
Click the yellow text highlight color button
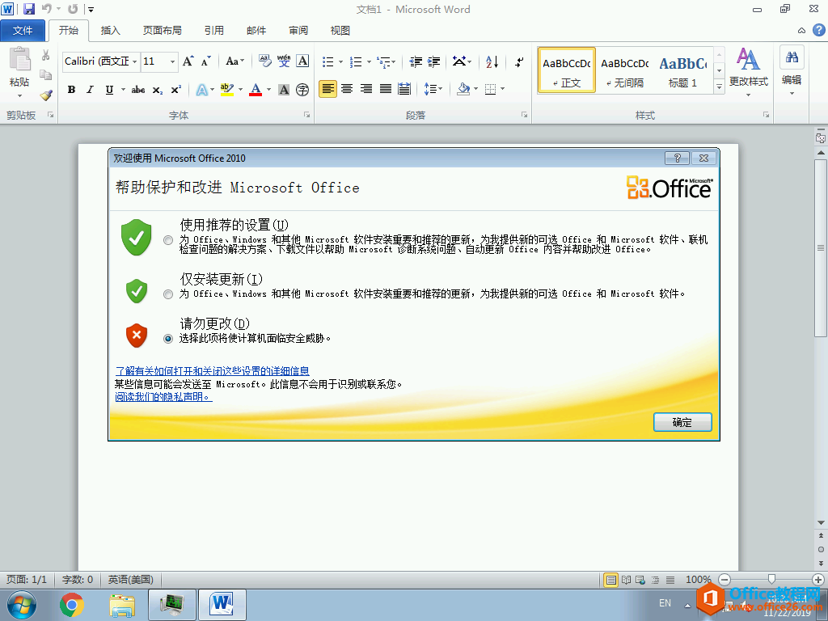click(x=227, y=90)
